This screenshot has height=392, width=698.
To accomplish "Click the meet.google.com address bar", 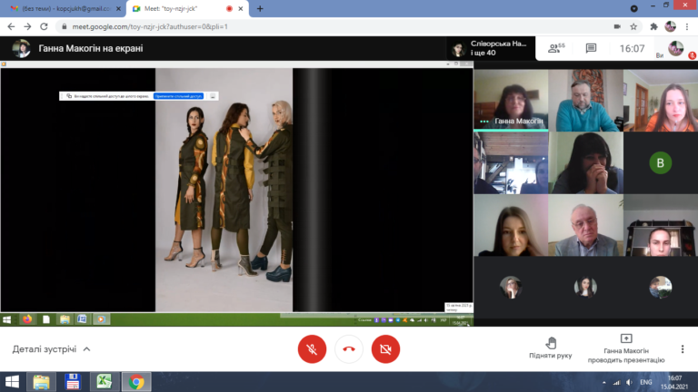I will [338, 26].
